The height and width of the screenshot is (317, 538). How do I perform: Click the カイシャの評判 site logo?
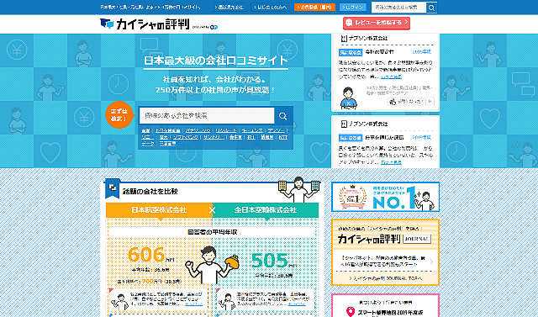tap(145, 24)
